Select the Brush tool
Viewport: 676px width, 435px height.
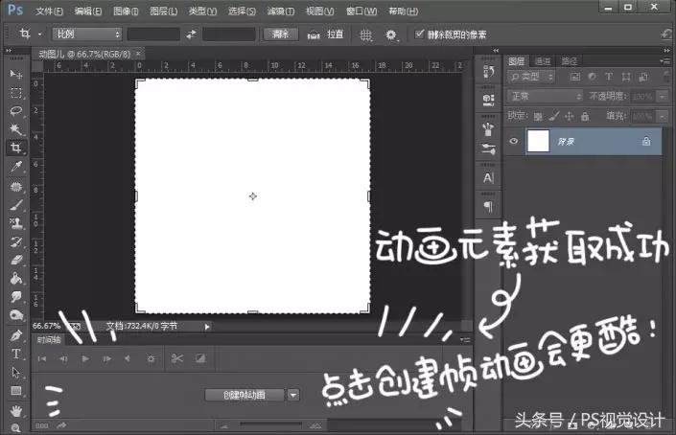coord(16,205)
